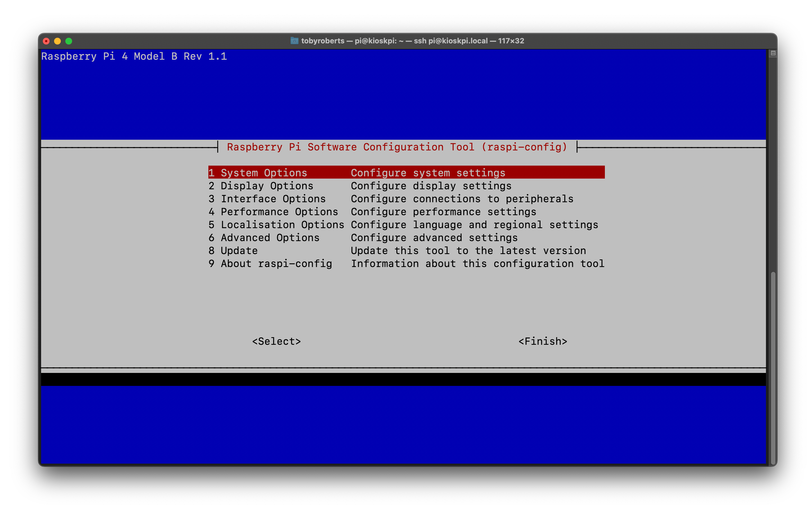Click the <Finish> button
The image size is (811, 507).
coord(543,341)
